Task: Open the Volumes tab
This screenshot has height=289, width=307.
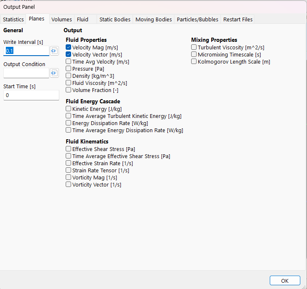Action: [62, 20]
